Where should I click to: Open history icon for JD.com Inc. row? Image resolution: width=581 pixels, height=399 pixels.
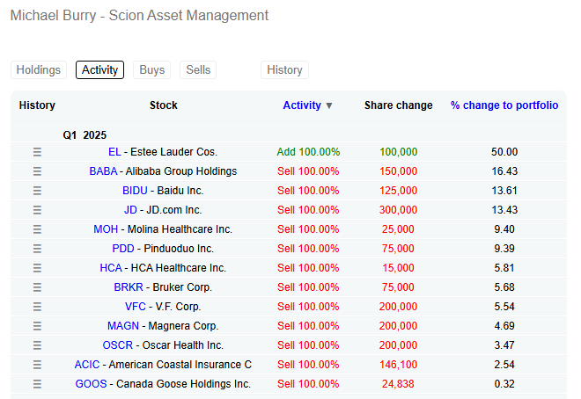(37, 210)
